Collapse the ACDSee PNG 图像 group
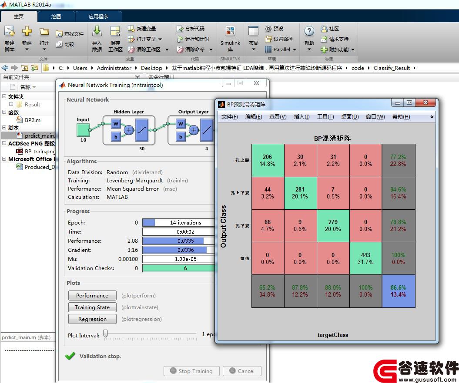 click(x=4, y=143)
